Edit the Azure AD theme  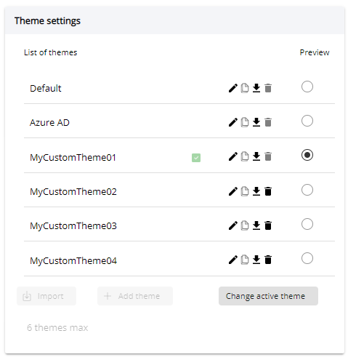232,122
